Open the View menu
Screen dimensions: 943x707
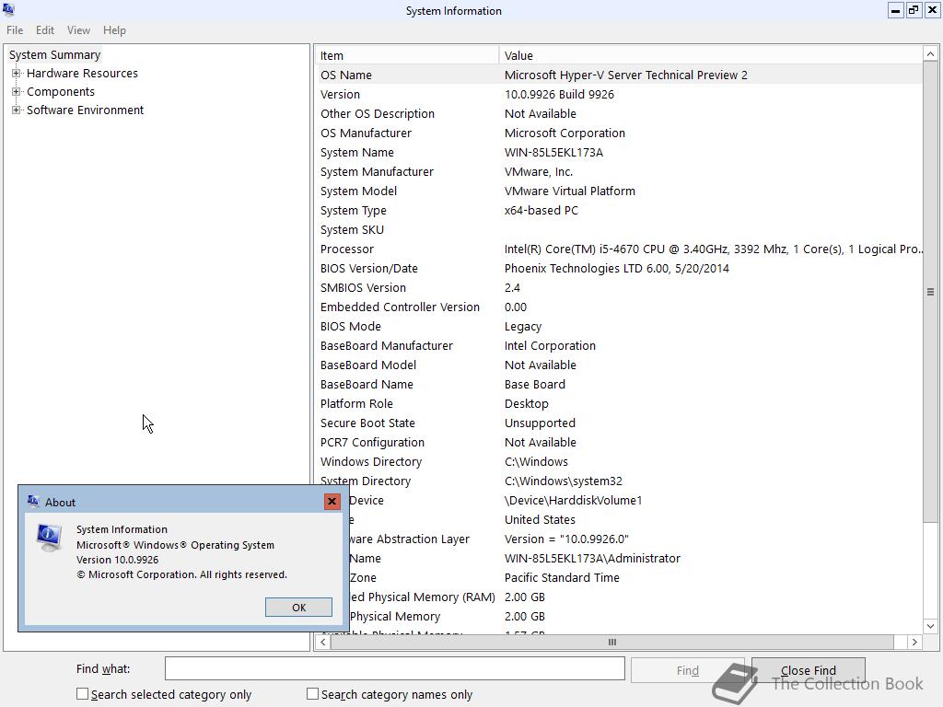pos(79,30)
